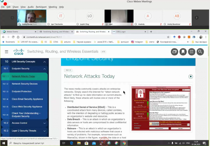210x146 pixels.
Task: Open Check Your Understanding - Endpoint Security
Action: coord(24,115)
